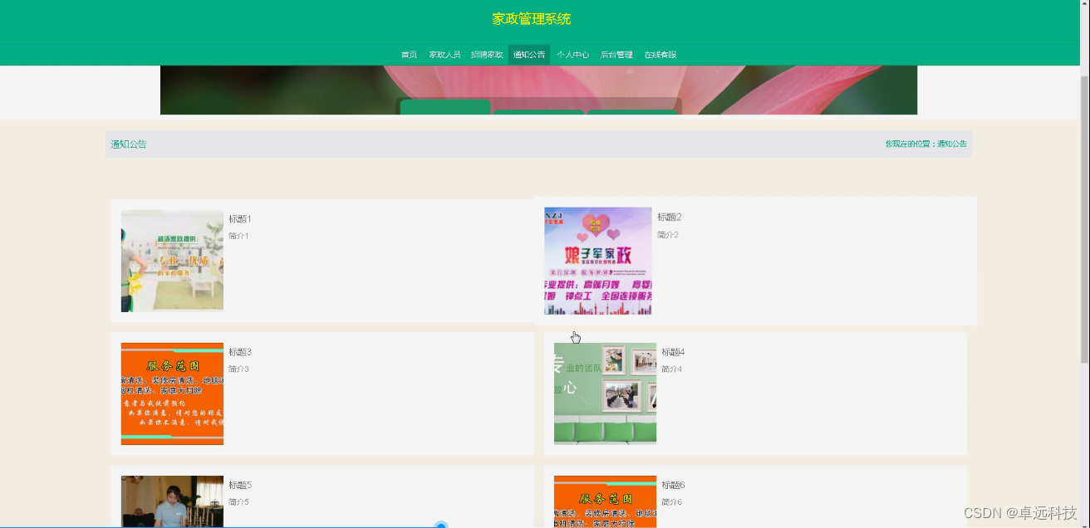
Task: Open the announcement titled 标题6
Action: (x=673, y=484)
